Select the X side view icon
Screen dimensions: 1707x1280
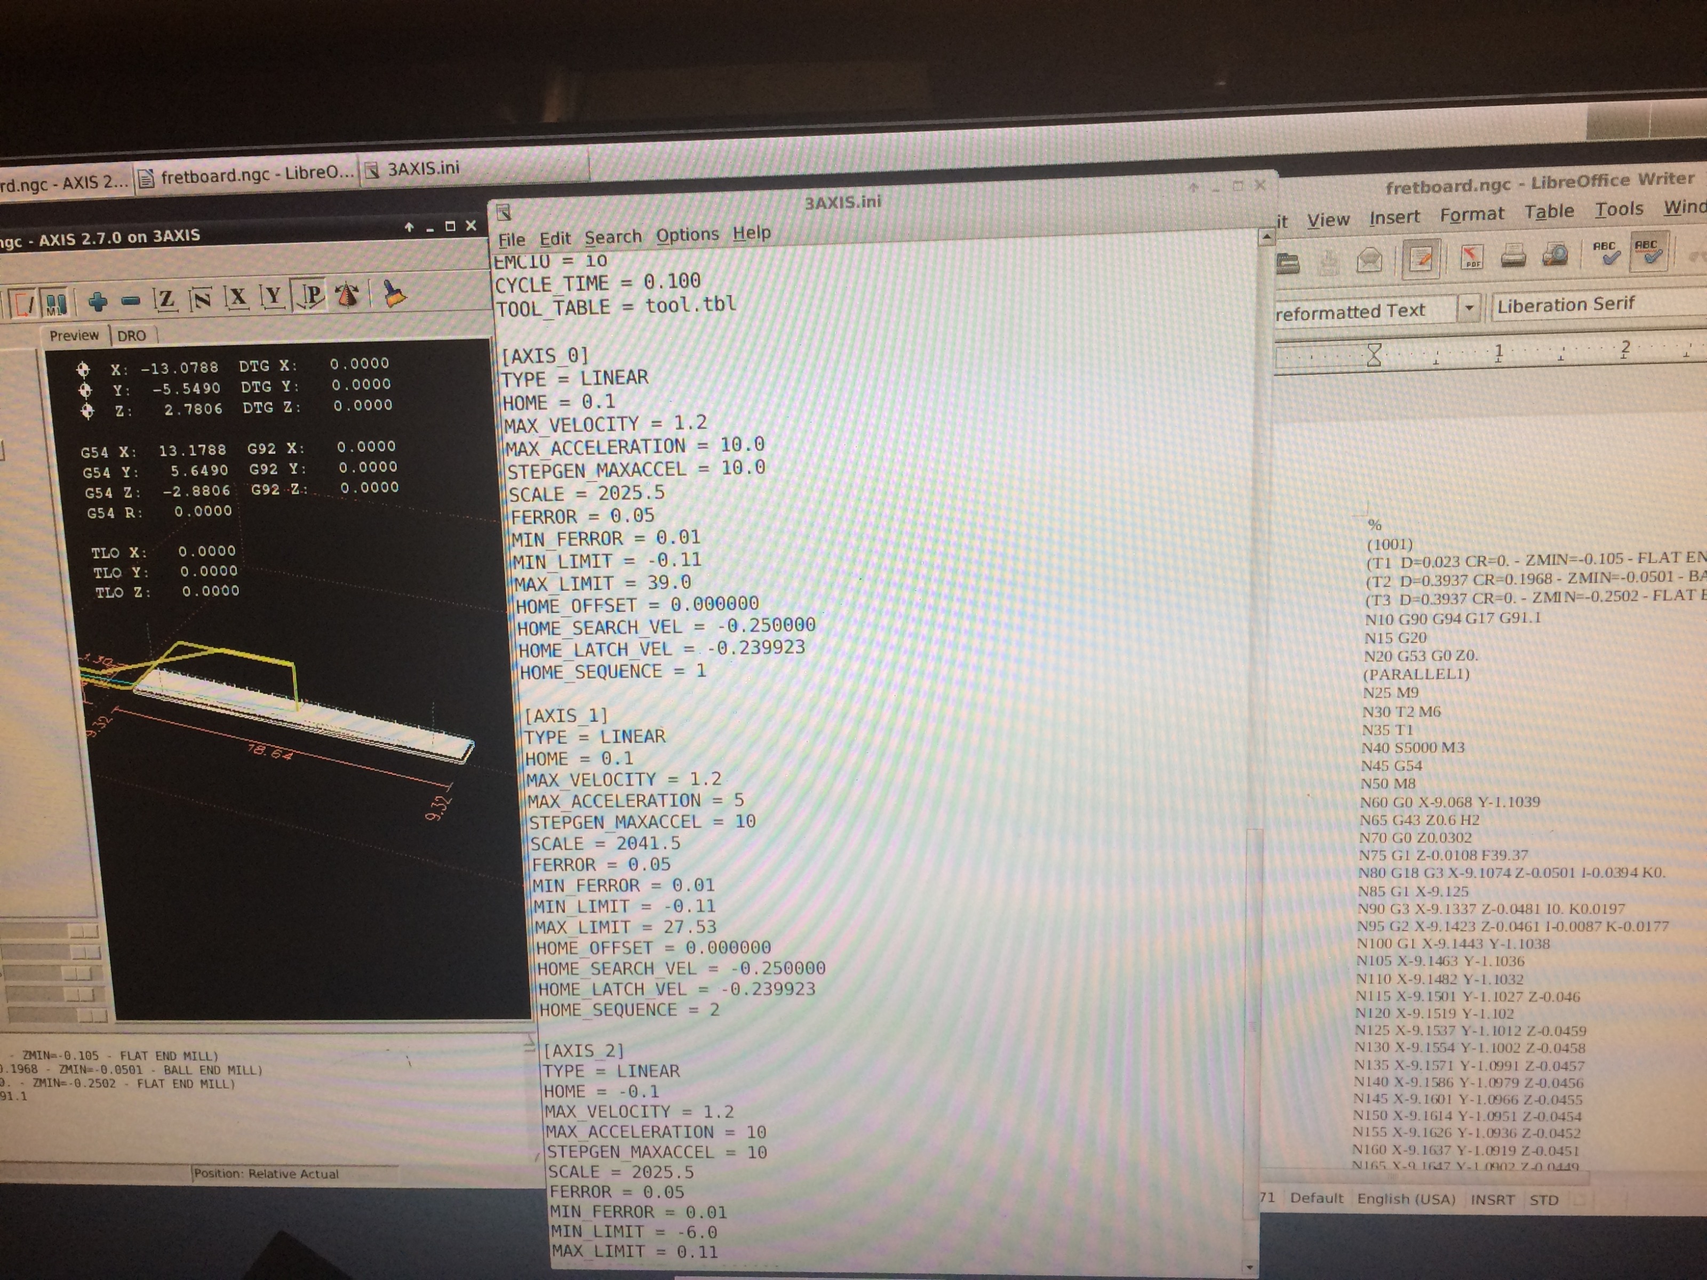tap(237, 298)
